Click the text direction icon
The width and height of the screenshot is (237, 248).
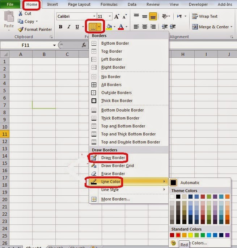pyautogui.click(x=179, y=16)
